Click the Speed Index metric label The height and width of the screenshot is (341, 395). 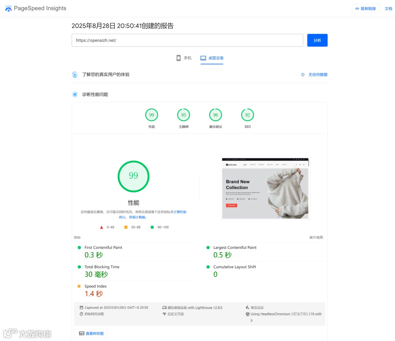(95, 287)
